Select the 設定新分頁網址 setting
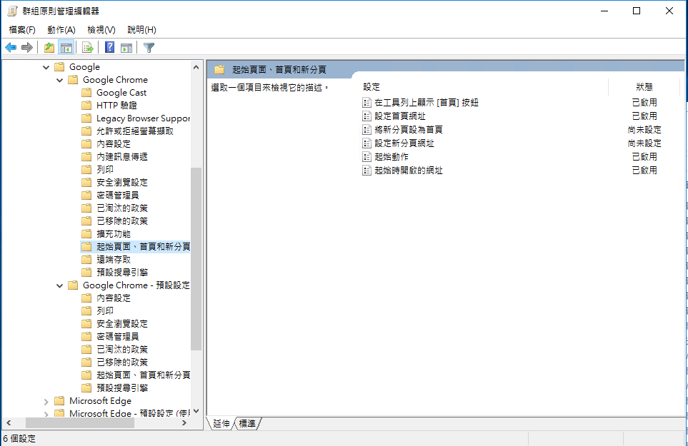 [404, 143]
